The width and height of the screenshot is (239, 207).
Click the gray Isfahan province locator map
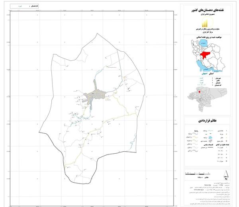click(207, 99)
